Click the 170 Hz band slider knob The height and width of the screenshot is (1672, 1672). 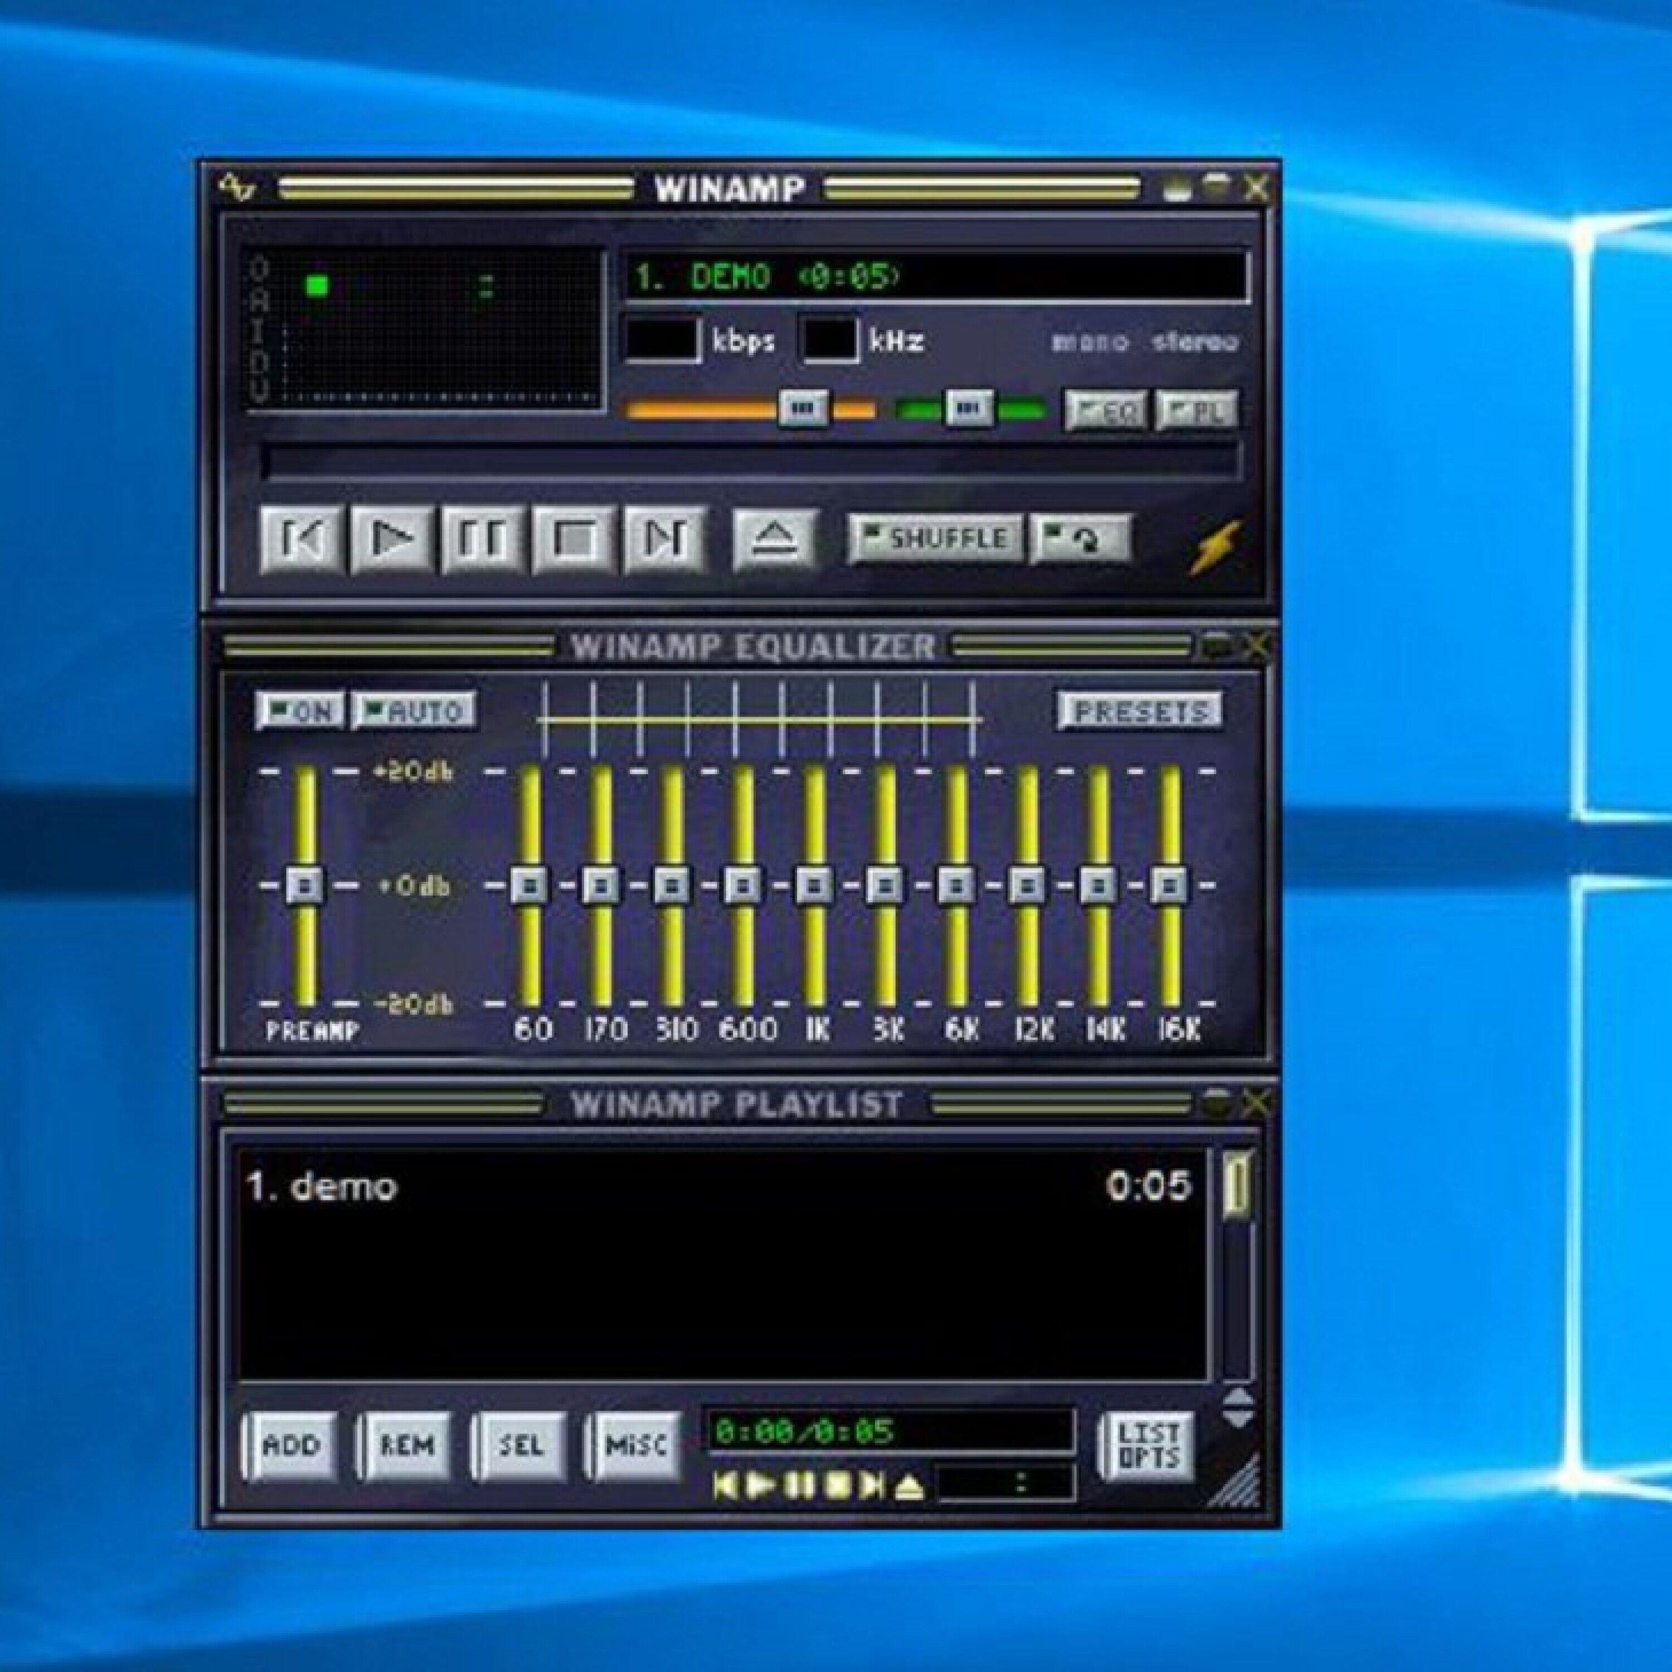[x=601, y=886]
